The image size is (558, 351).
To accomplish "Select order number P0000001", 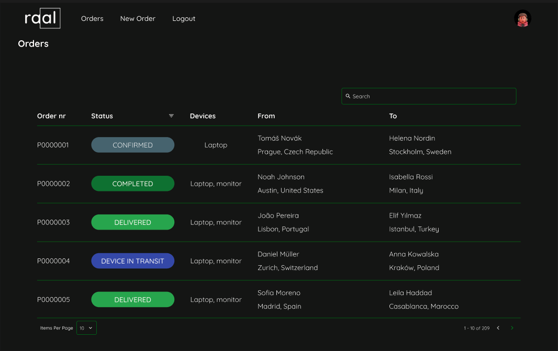I will 53,145.
